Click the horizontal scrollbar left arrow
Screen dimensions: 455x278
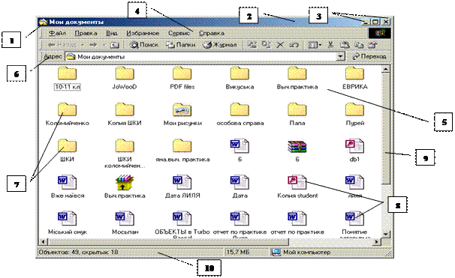tap(44, 241)
